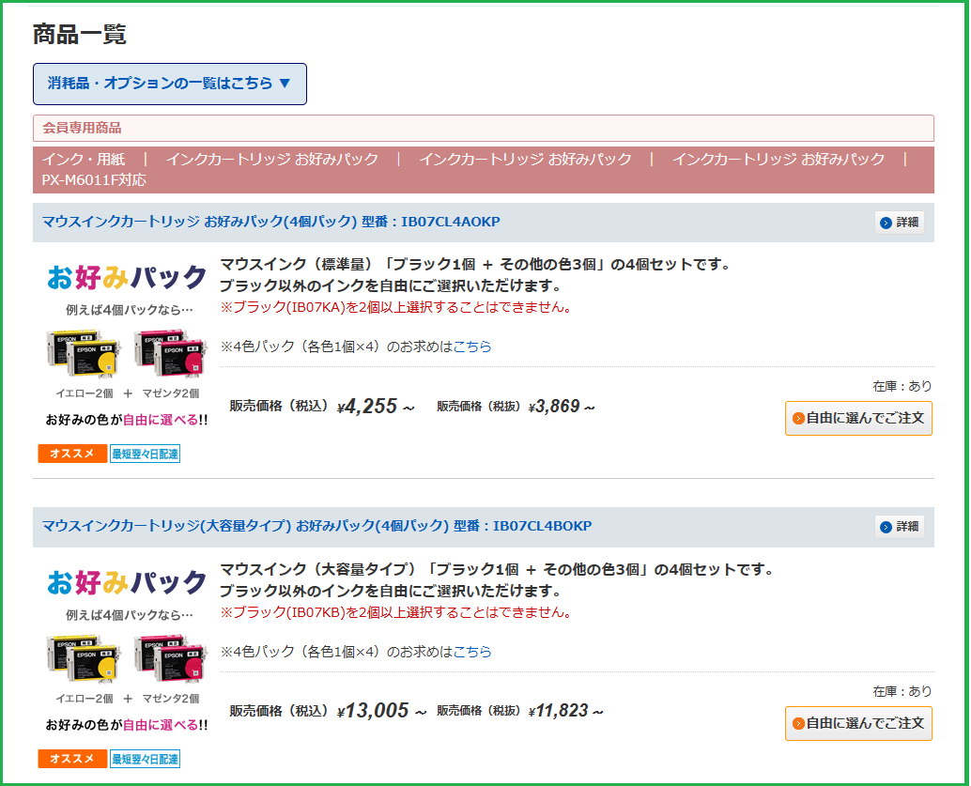Image resolution: width=971 pixels, height=786 pixels.
Task: Click こちら link under large capacity pack
Action: point(471,652)
